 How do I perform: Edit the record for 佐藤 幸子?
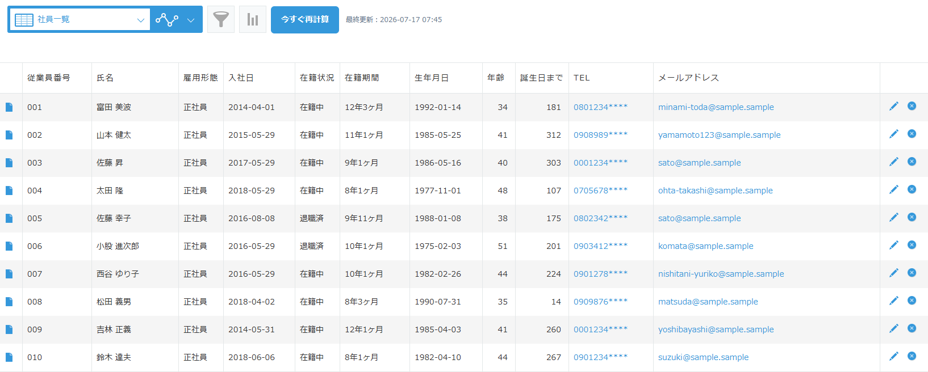(894, 217)
